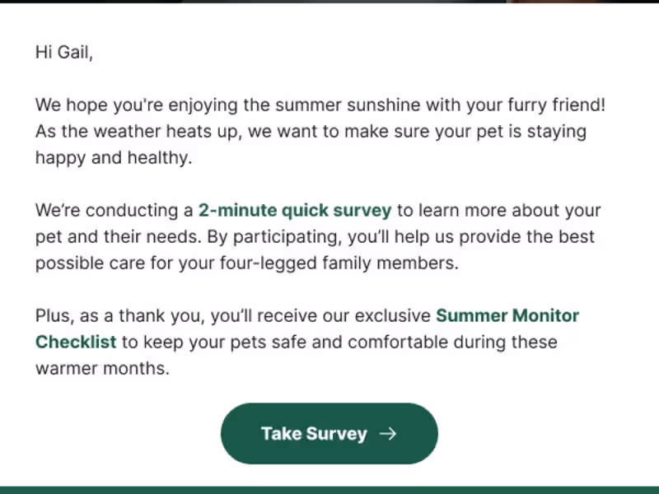Image resolution: width=659 pixels, height=494 pixels.
Task: Click the bold word Checklist
Action: click(76, 342)
